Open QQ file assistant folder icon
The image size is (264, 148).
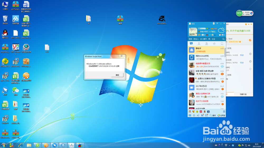pos(202,115)
